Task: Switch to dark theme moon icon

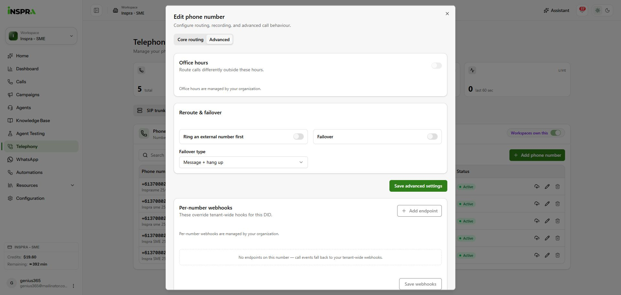Action: point(607,10)
